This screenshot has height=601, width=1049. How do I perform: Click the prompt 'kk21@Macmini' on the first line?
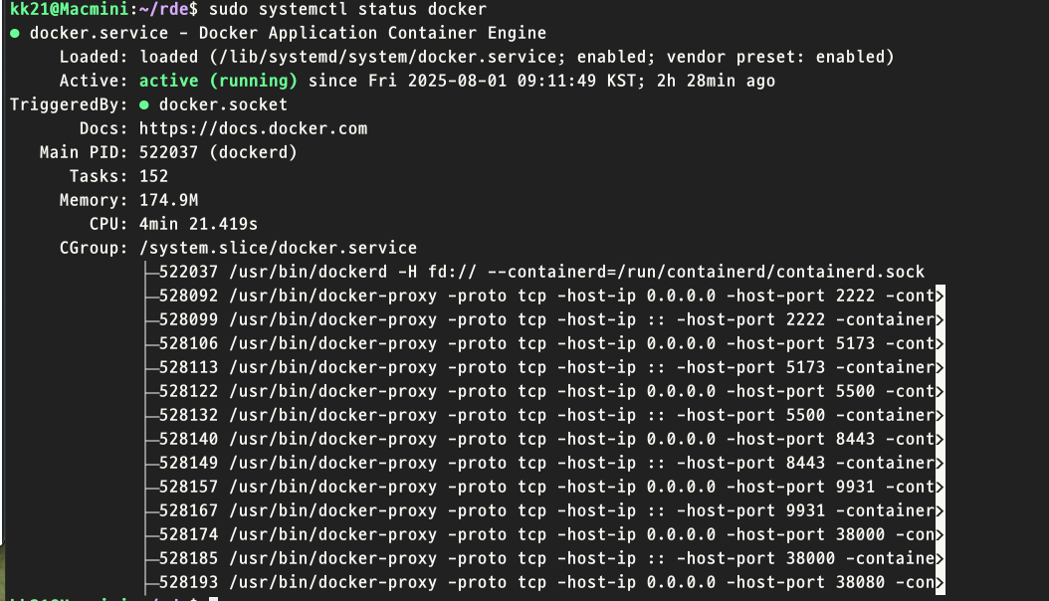point(70,9)
